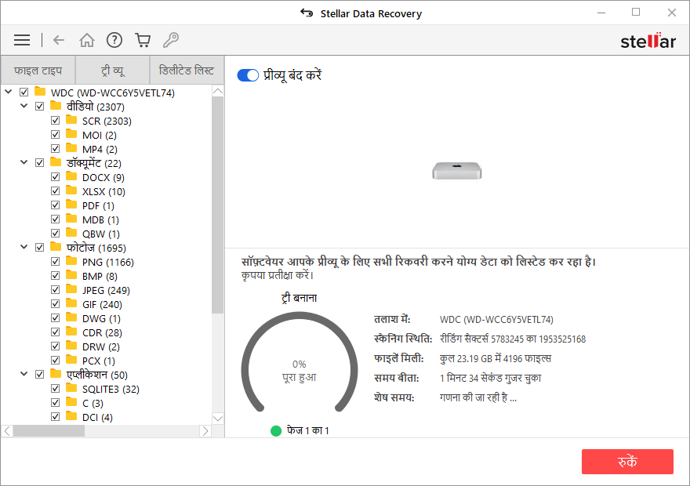Screen dimensions: 690x486
Task: Uncheck the JPEG (249) checkbox
Action: click(x=56, y=290)
